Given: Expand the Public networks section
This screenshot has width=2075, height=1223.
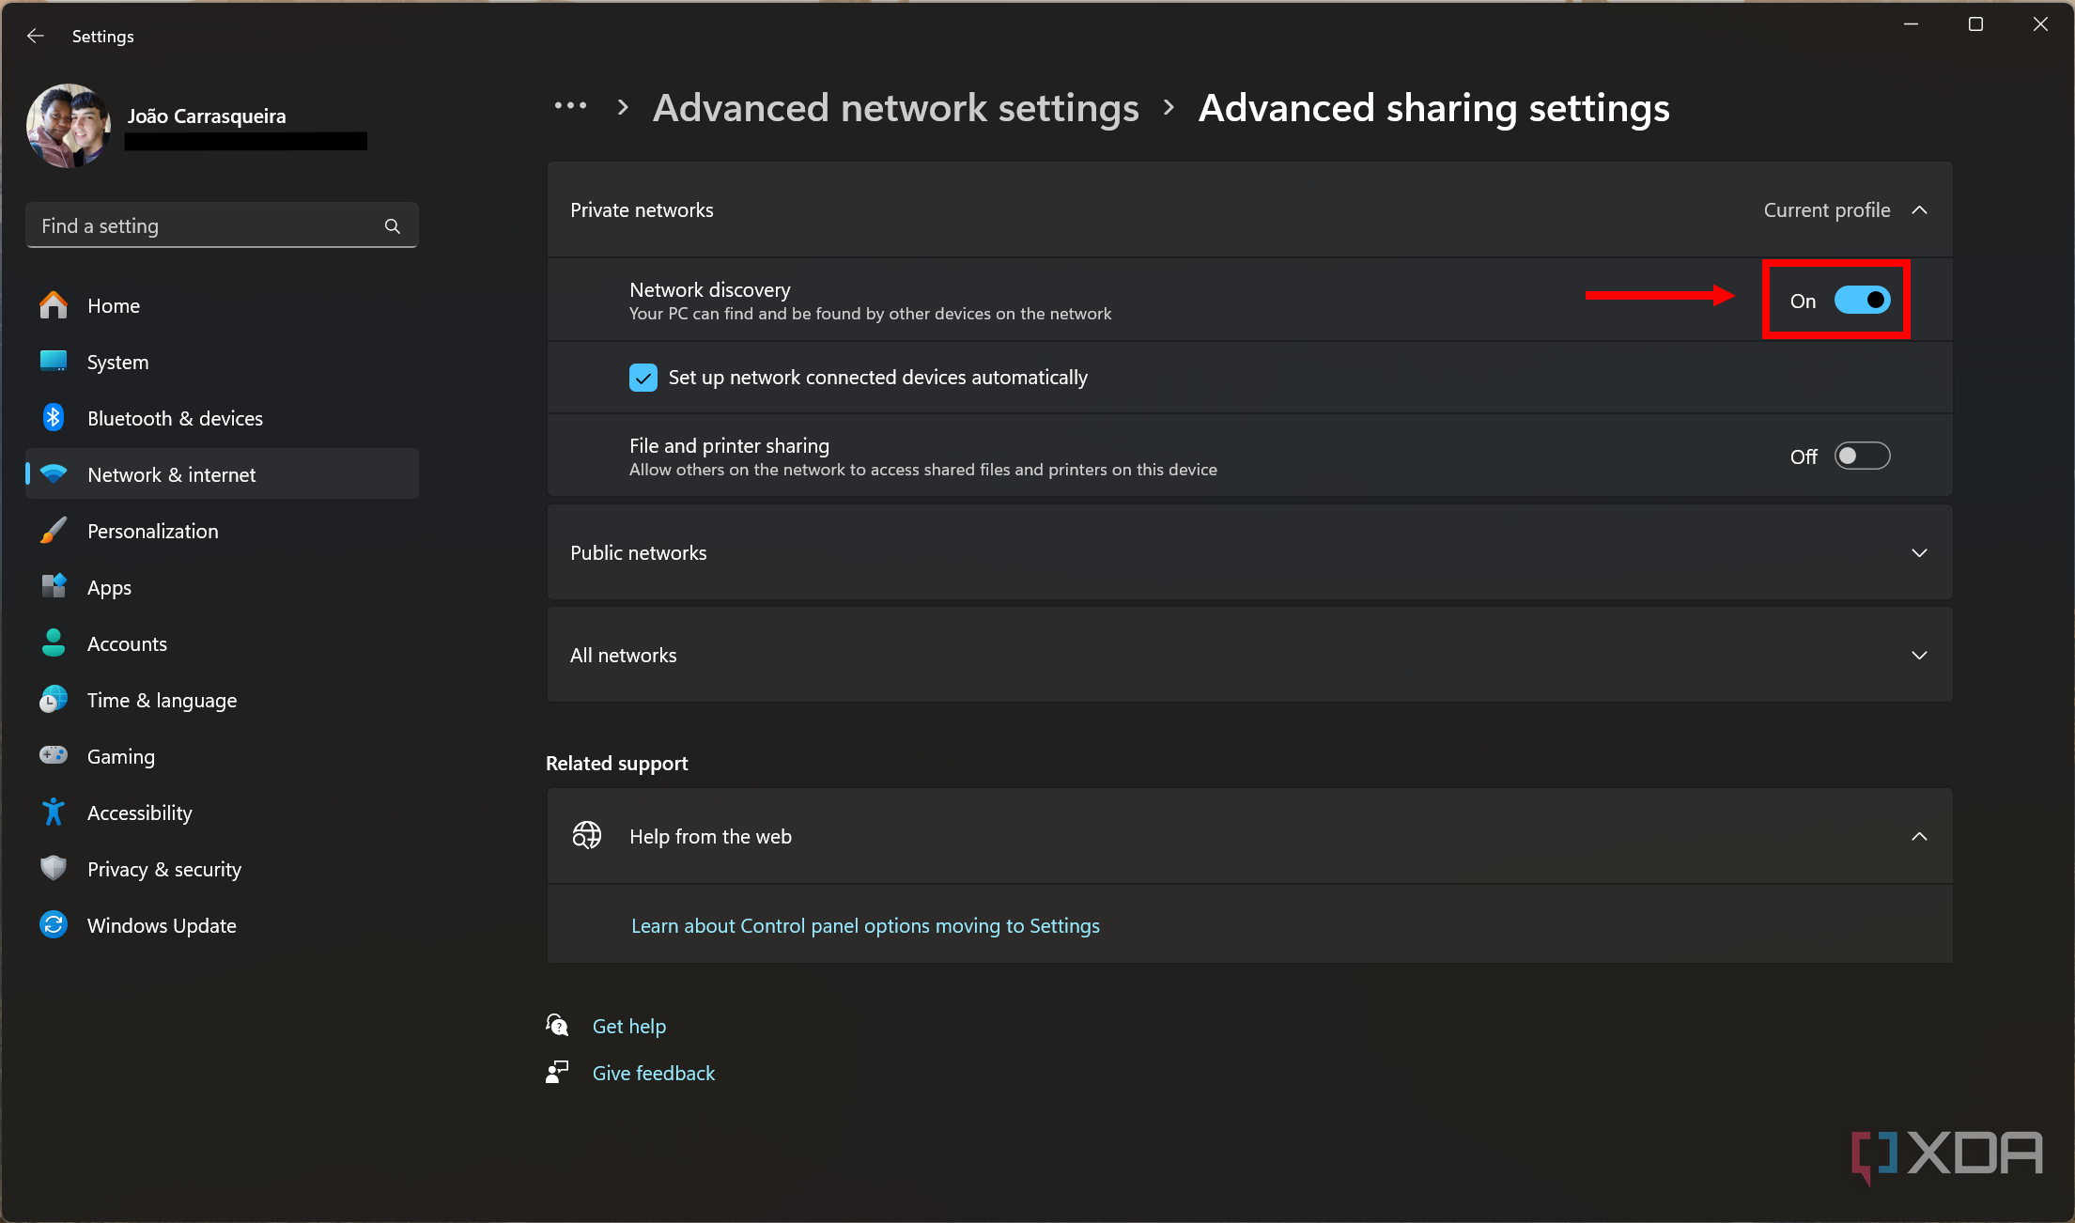Looking at the screenshot, I should point(1919,553).
